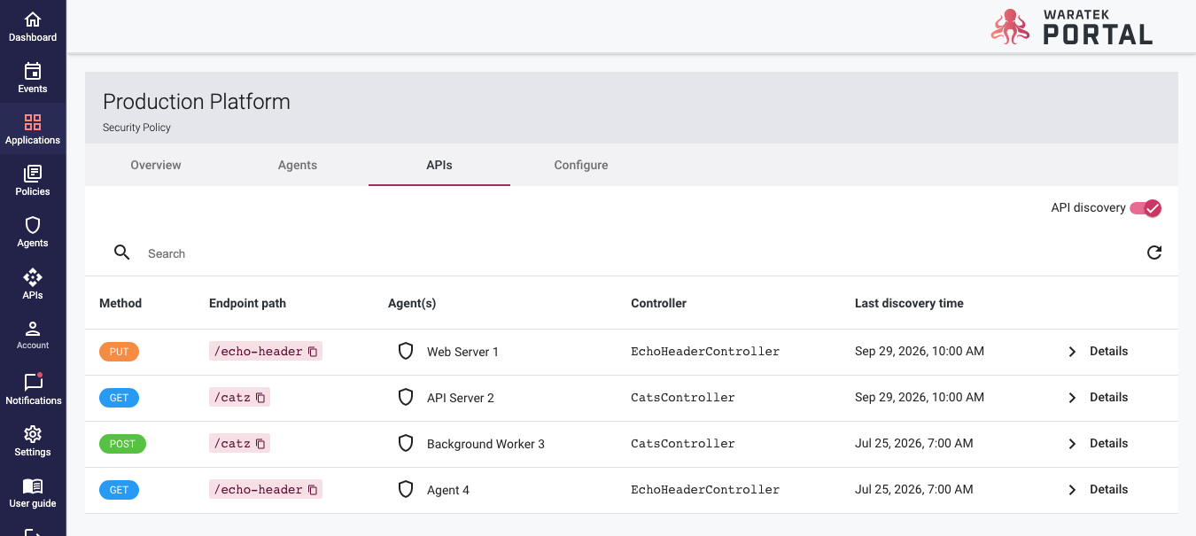
Task: Click the green POST method badge
Action: coord(122,444)
